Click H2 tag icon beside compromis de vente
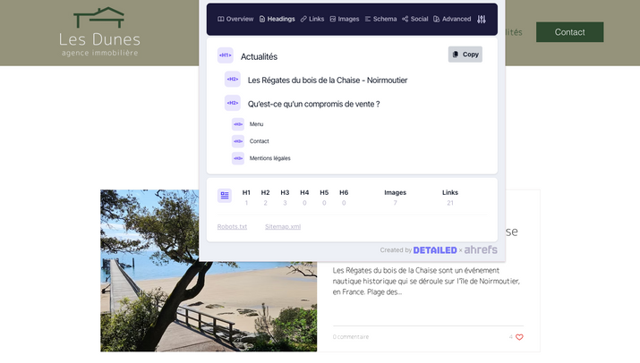The height and width of the screenshot is (363, 640). [233, 103]
